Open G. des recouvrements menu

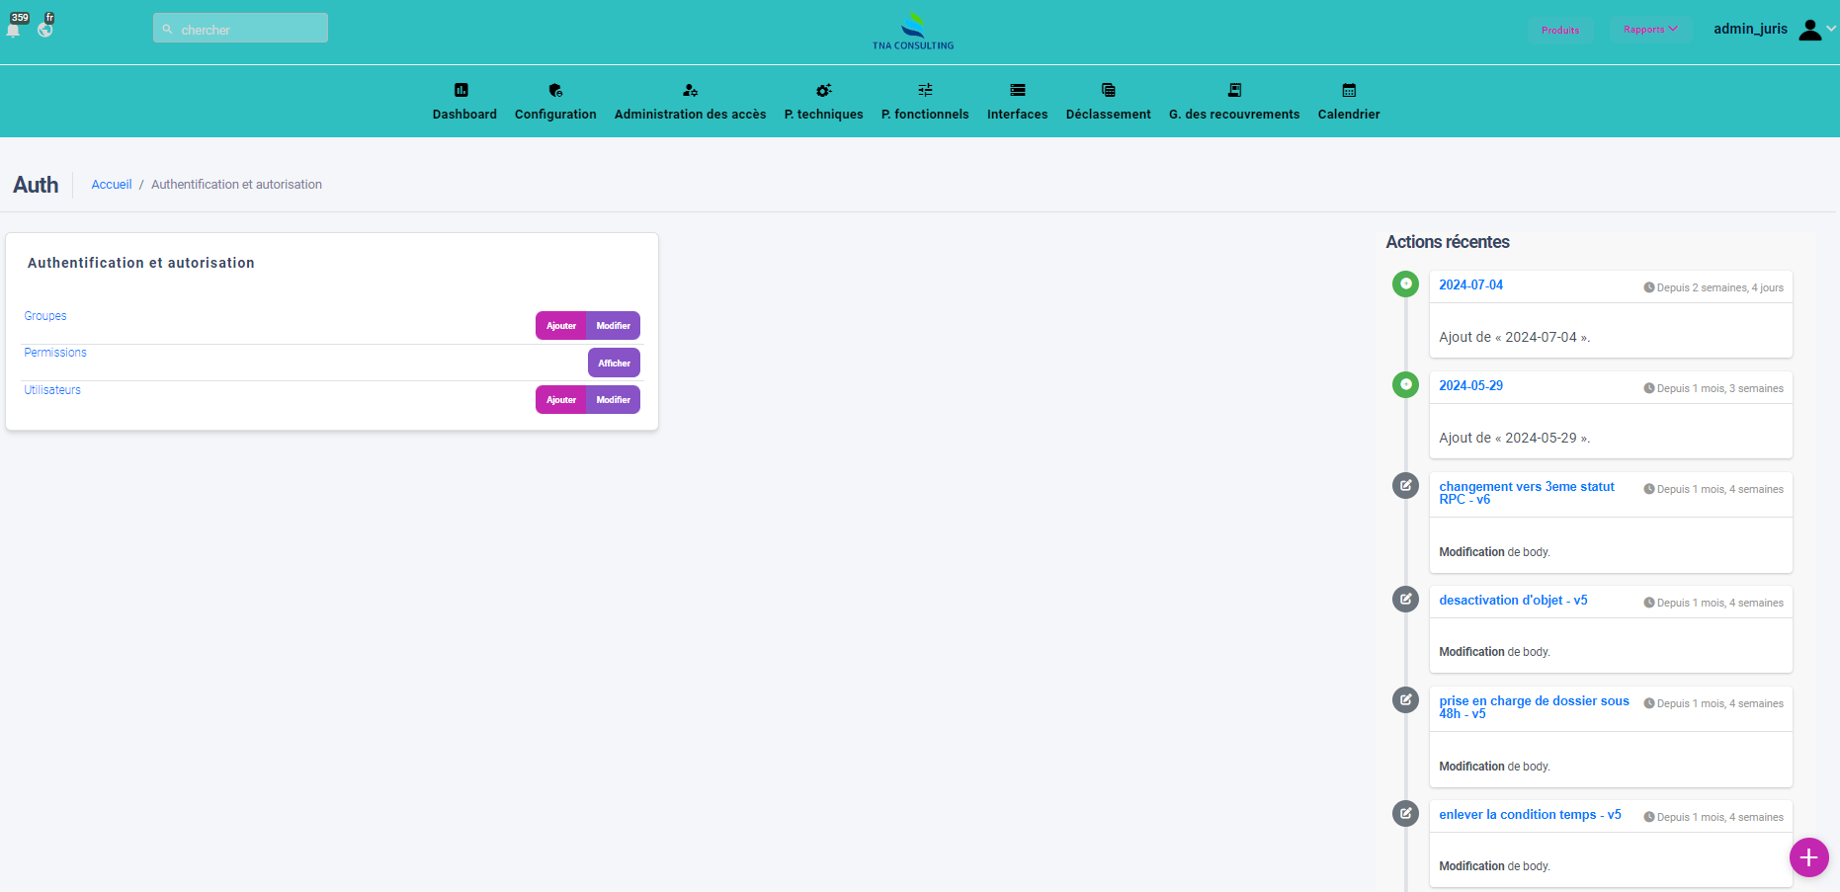point(1234,103)
